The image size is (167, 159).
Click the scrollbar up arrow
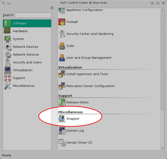point(162,10)
